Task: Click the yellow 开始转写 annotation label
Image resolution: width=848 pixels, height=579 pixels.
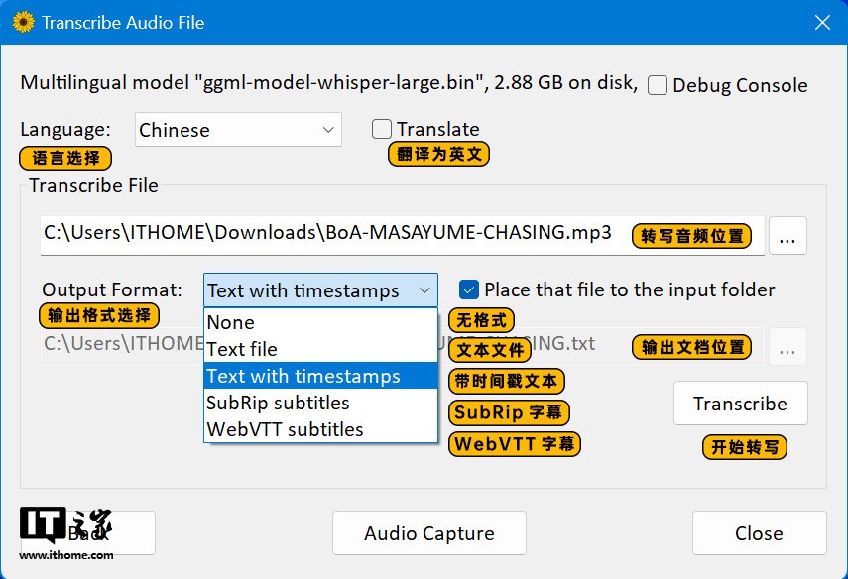Action: click(x=744, y=447)
